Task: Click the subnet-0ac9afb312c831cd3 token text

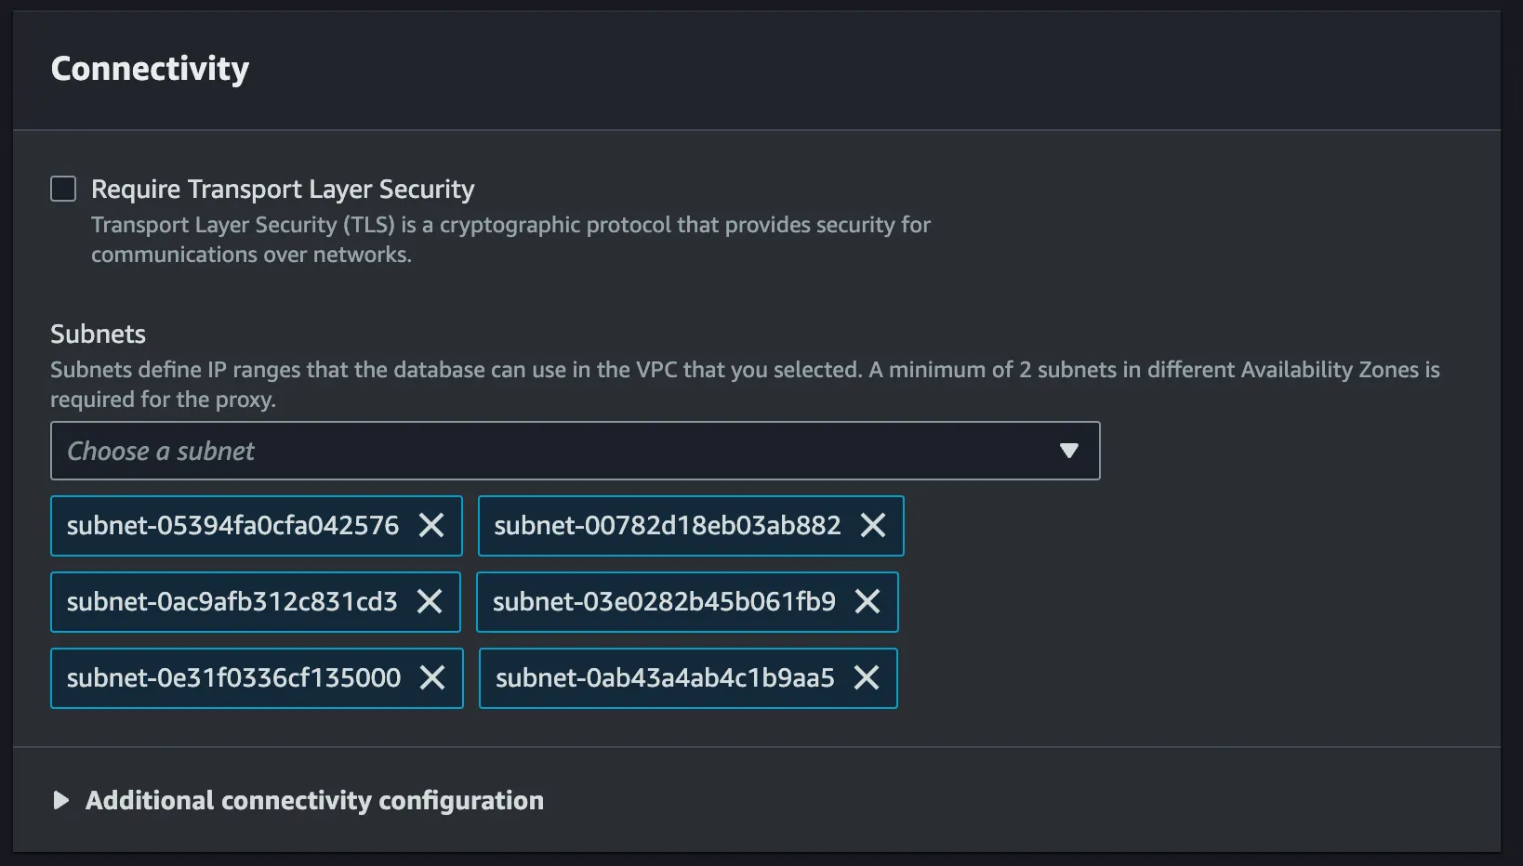Action: pyautogui.click(x=232, y=602)
